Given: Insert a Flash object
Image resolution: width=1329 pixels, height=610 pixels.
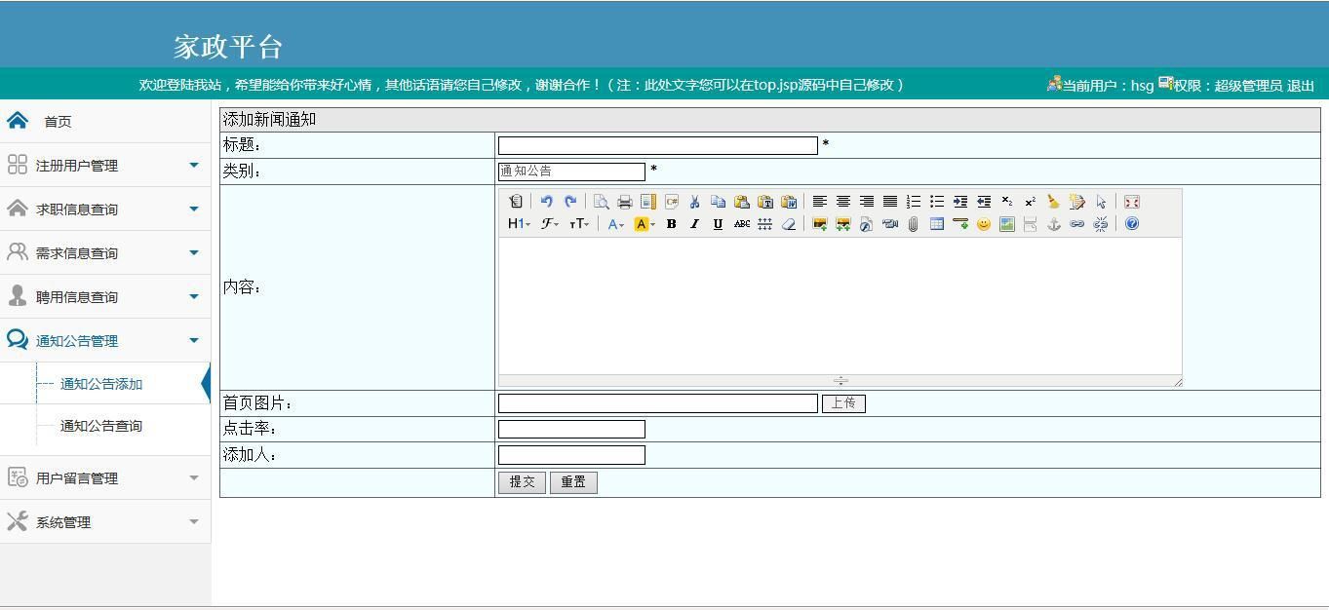Looking at the screenshot, I should point(867,224).
